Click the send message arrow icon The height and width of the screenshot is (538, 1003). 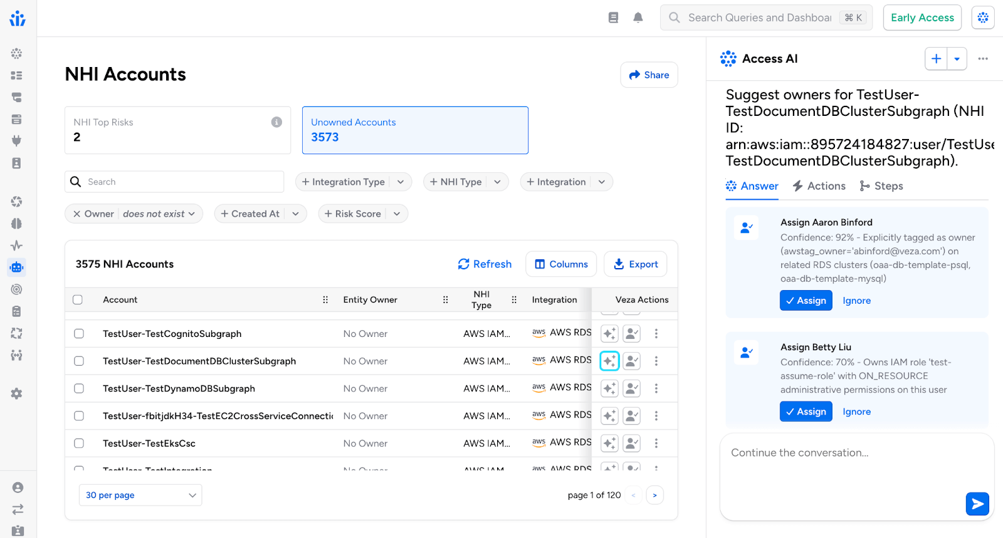pyautogui.click(x=977, y=504)
